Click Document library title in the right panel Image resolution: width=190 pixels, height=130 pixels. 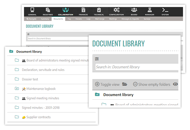coord(118,95)
